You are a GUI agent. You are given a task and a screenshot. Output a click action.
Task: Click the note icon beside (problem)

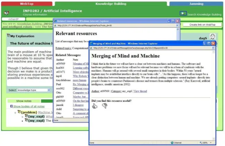[x=19, y=112]
